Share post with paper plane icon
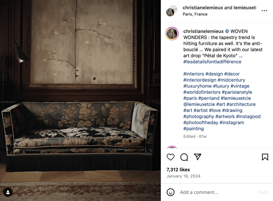 tap(198, 157)
